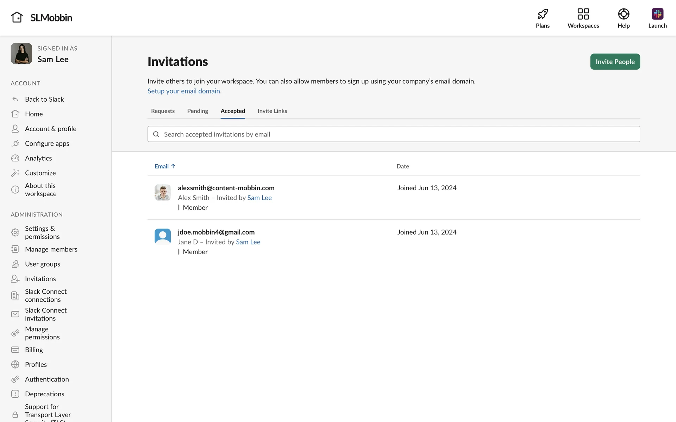Click the SLMobbin home logo icon
Viewport: 676px width, 422px height.
click(17, 17)
